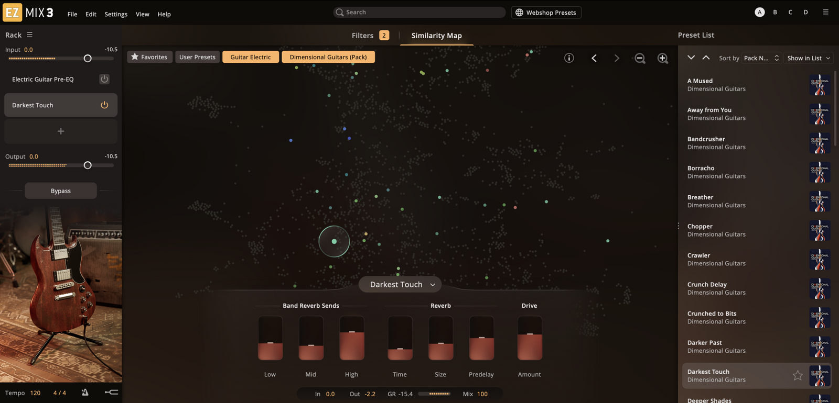Select next preset with down chevron
Screen dimensions: 839x403
click(691, 58)
